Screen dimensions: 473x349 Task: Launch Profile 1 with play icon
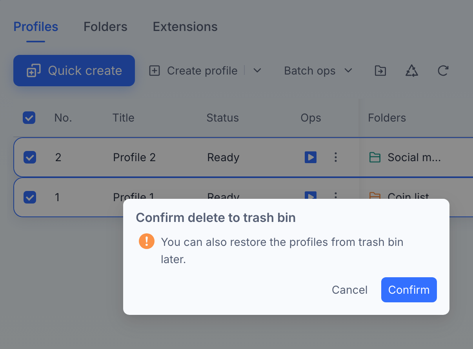311,195
